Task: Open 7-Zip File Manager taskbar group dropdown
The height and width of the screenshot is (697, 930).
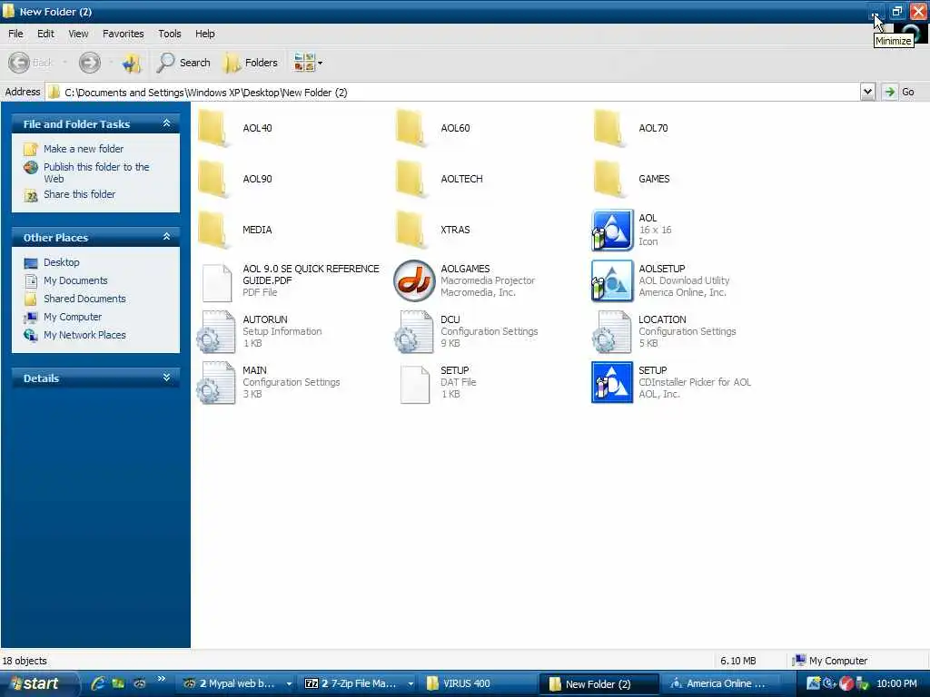Action: [x=411, y=684]
